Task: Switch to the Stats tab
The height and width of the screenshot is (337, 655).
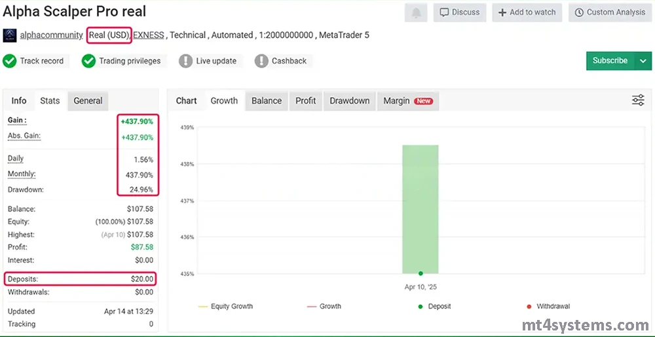Action: [50, 101]
